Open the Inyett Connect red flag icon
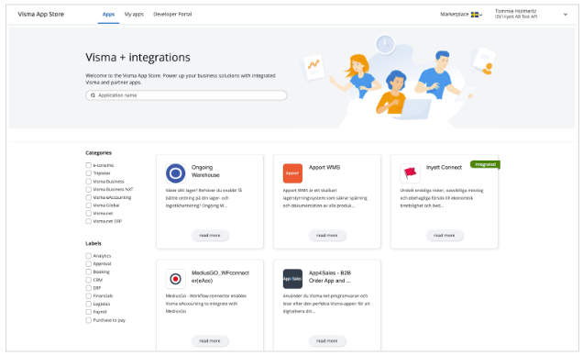Image resolution: width=583 pixels, height=355 pixels. click(x=410, y=173)
